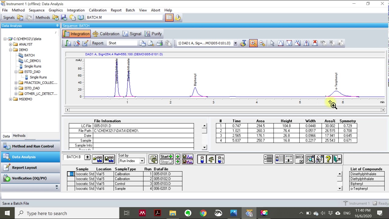Open the Calibration menu in menu bar

click(98, 10)
